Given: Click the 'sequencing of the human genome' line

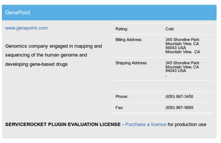Looking at the screenshot, I should pyautogui.click(x=46, y=55).
